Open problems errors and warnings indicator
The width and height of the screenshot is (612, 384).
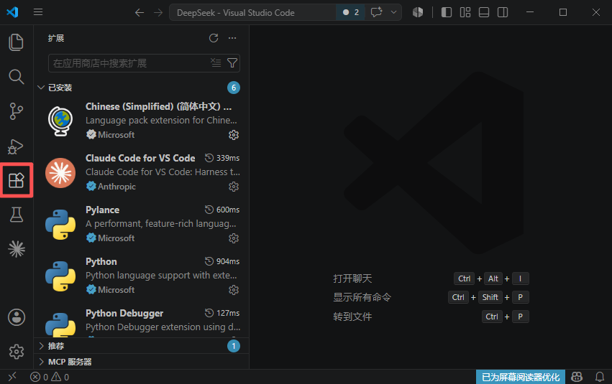click(50, 377)
